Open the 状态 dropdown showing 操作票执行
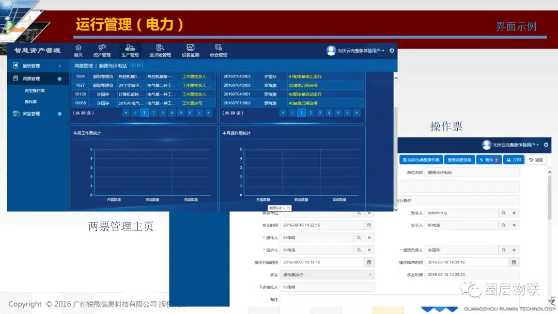 pyautogui.click(x=327, y=275)
